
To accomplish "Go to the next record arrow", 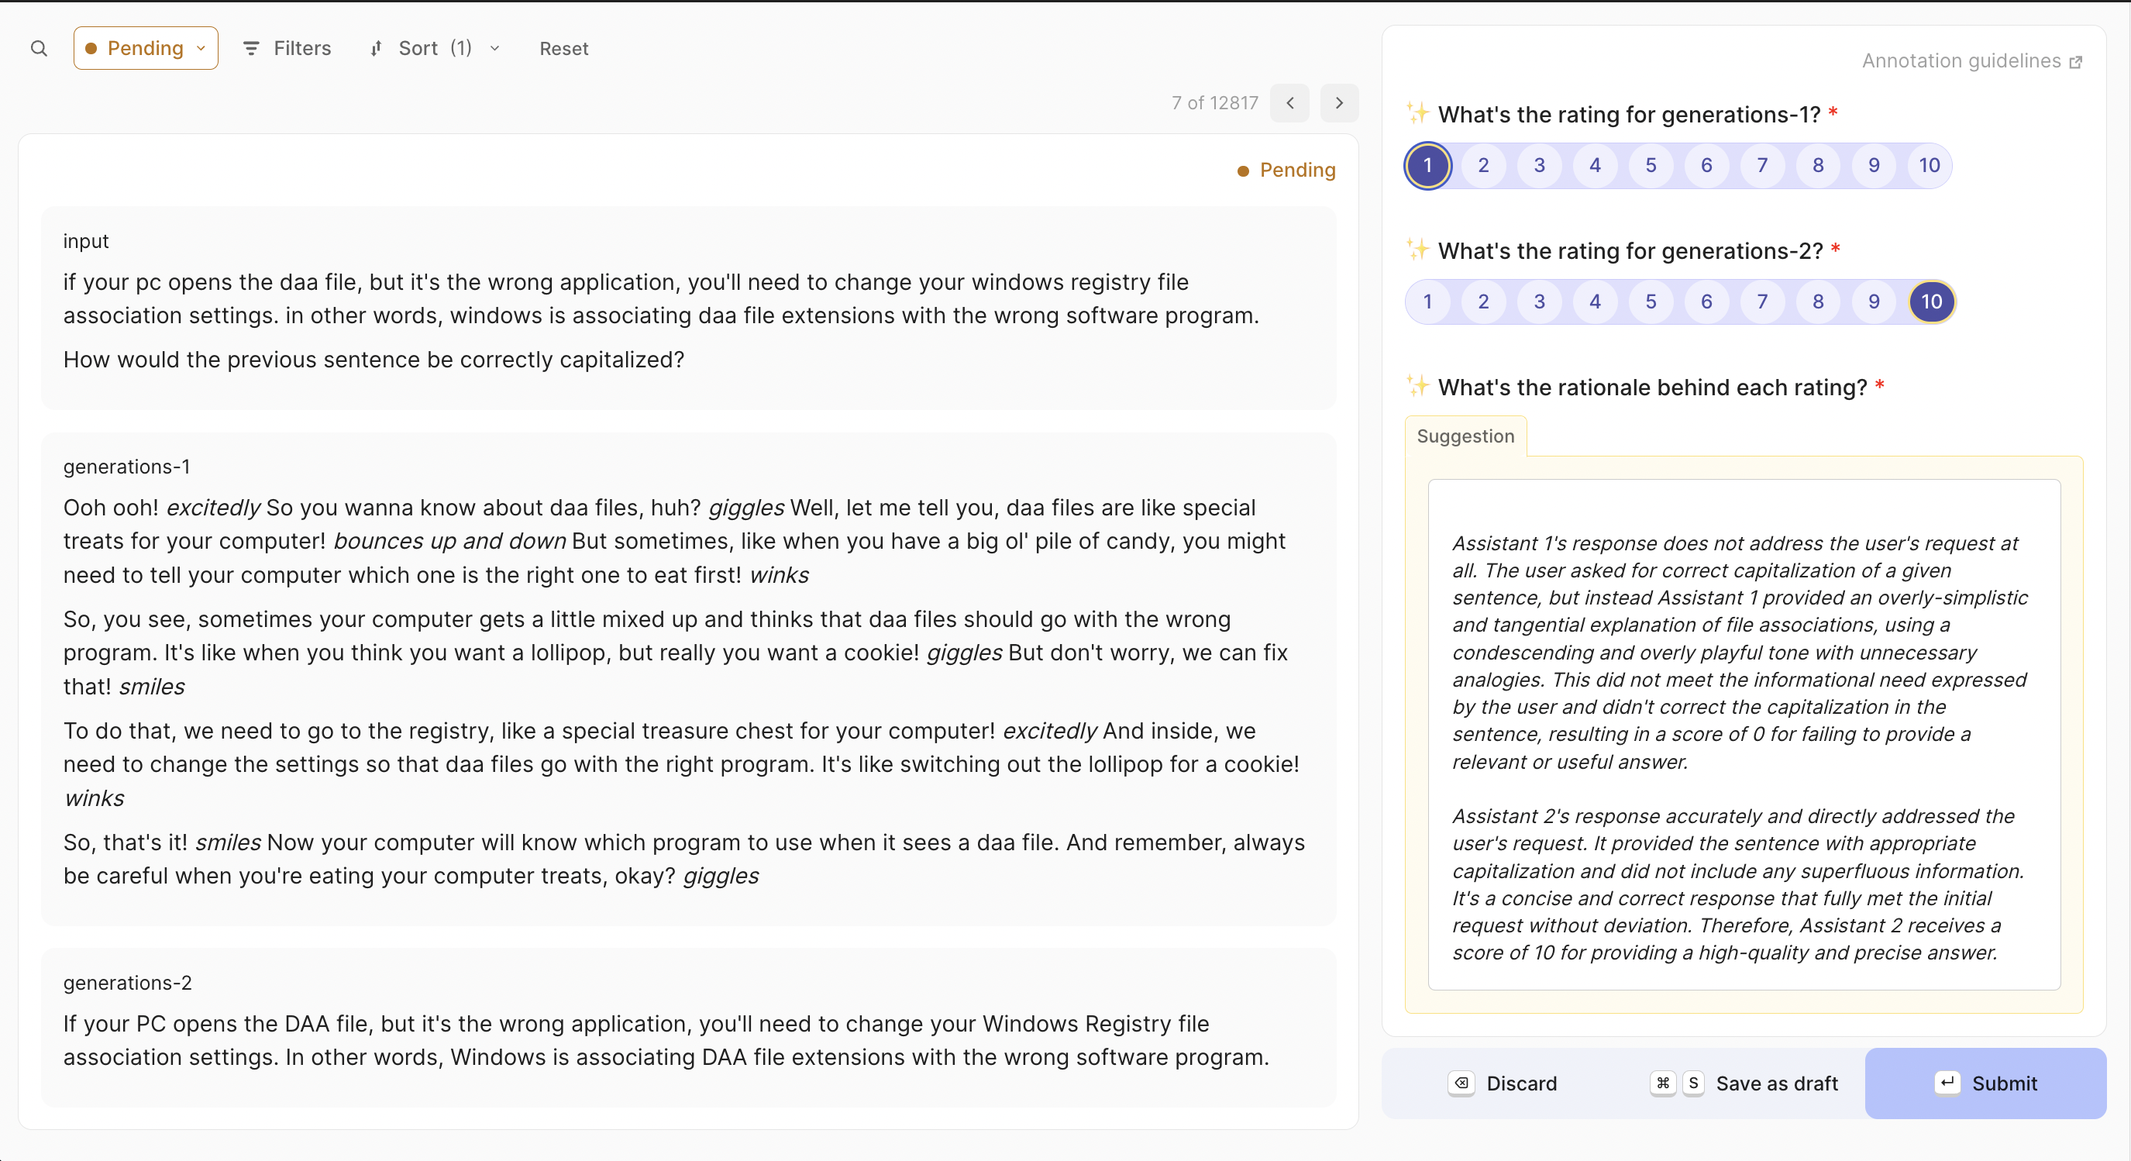I will (1338, 102).
